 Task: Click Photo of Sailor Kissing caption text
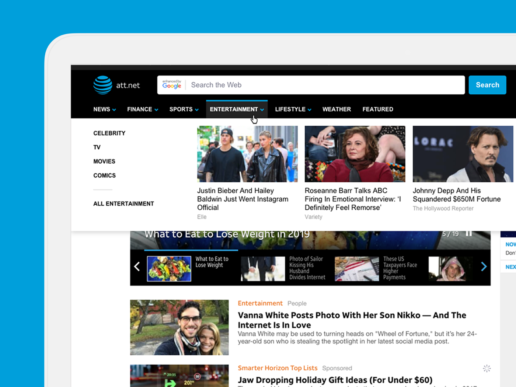coord(307,268)
